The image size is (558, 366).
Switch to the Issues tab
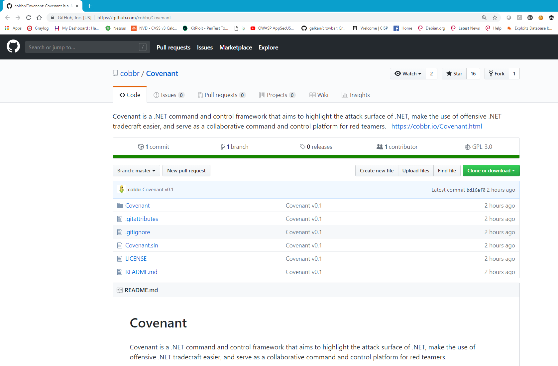(x=168, y=95)
